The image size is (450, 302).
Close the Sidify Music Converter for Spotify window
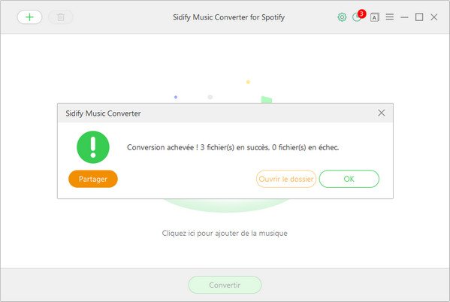tap(434, 17)
